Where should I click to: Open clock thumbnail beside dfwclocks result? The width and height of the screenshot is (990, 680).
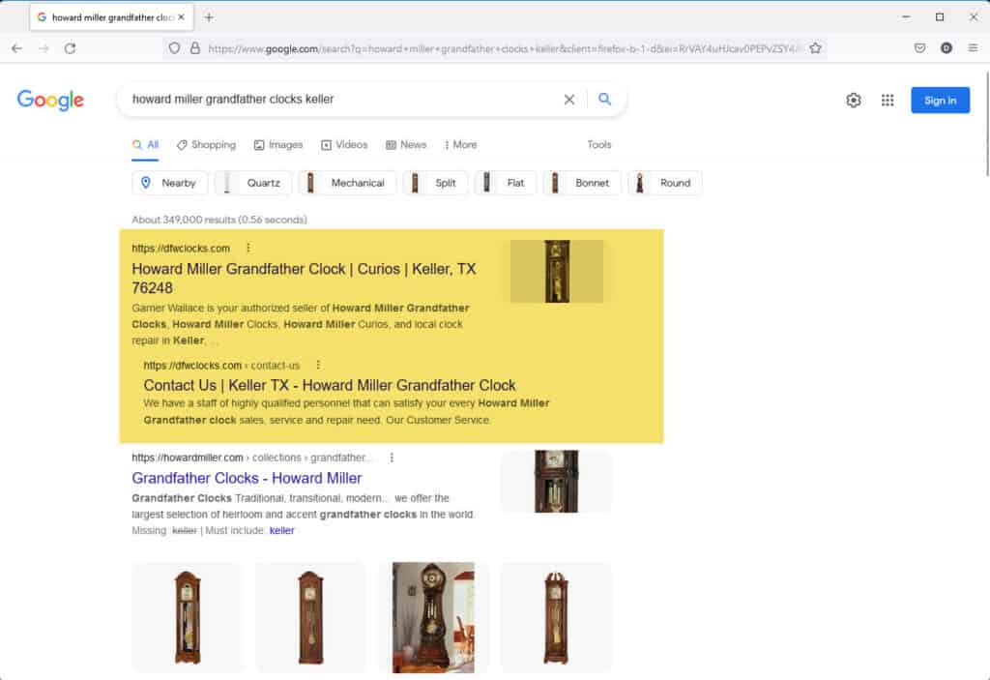click(x=557, y=271)
